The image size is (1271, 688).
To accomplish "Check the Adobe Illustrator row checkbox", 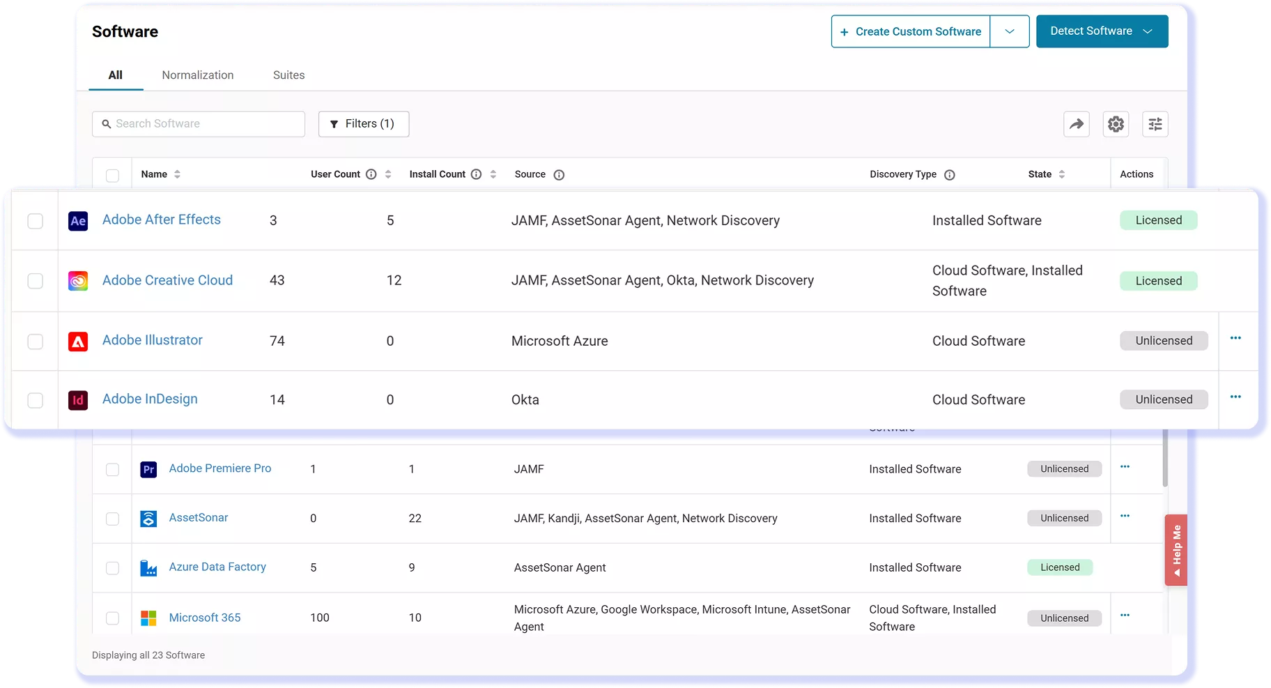I will tap(35, 342).
